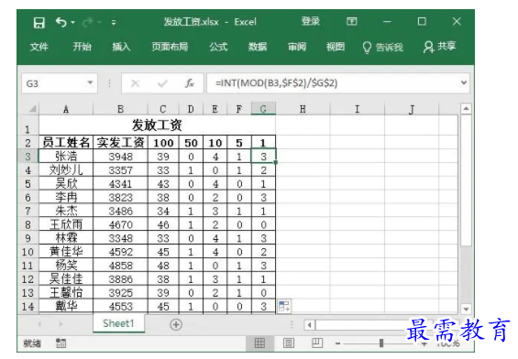Expand the formula bar chevron
Viewport: 518px width, 359px height.
point(464,82)
